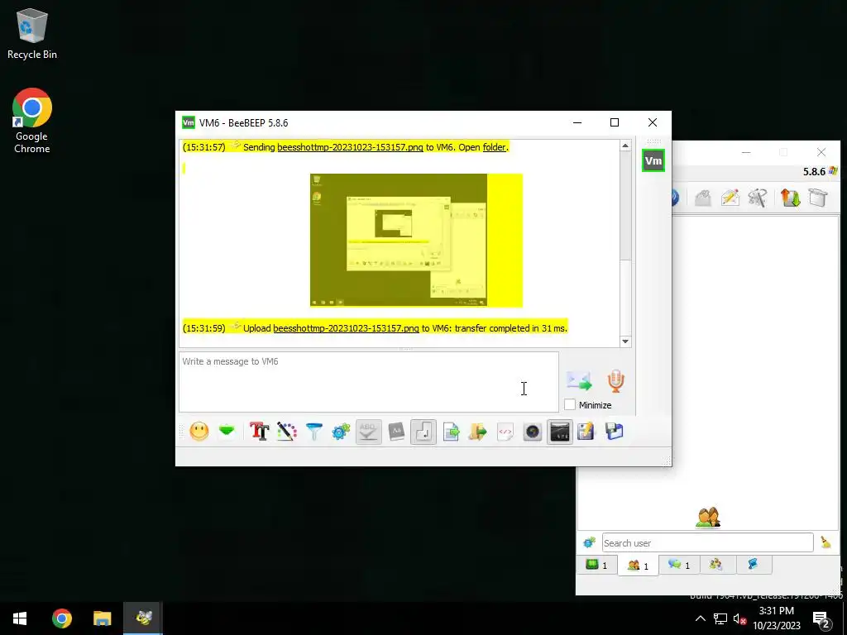Toggle the dictionary word-completion book button

396,432
